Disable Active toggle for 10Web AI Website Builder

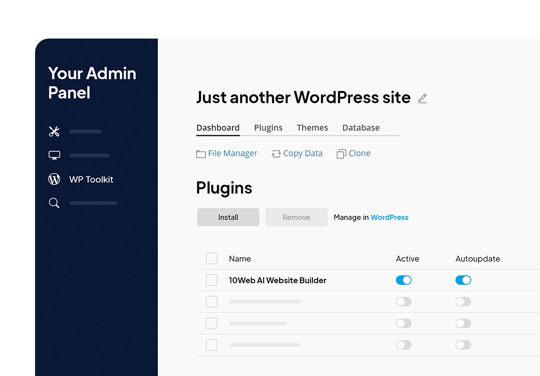coord(403,280)
